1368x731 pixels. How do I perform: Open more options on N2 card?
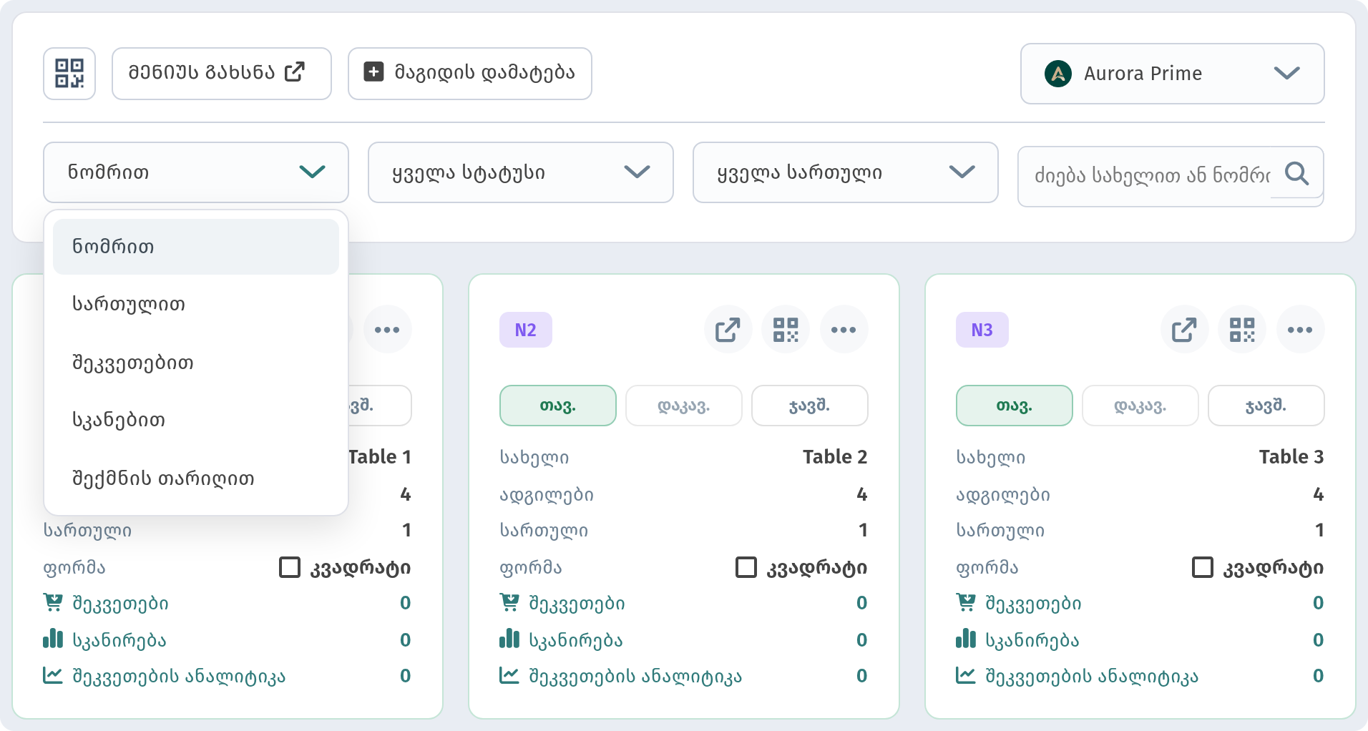pos(844,330)
